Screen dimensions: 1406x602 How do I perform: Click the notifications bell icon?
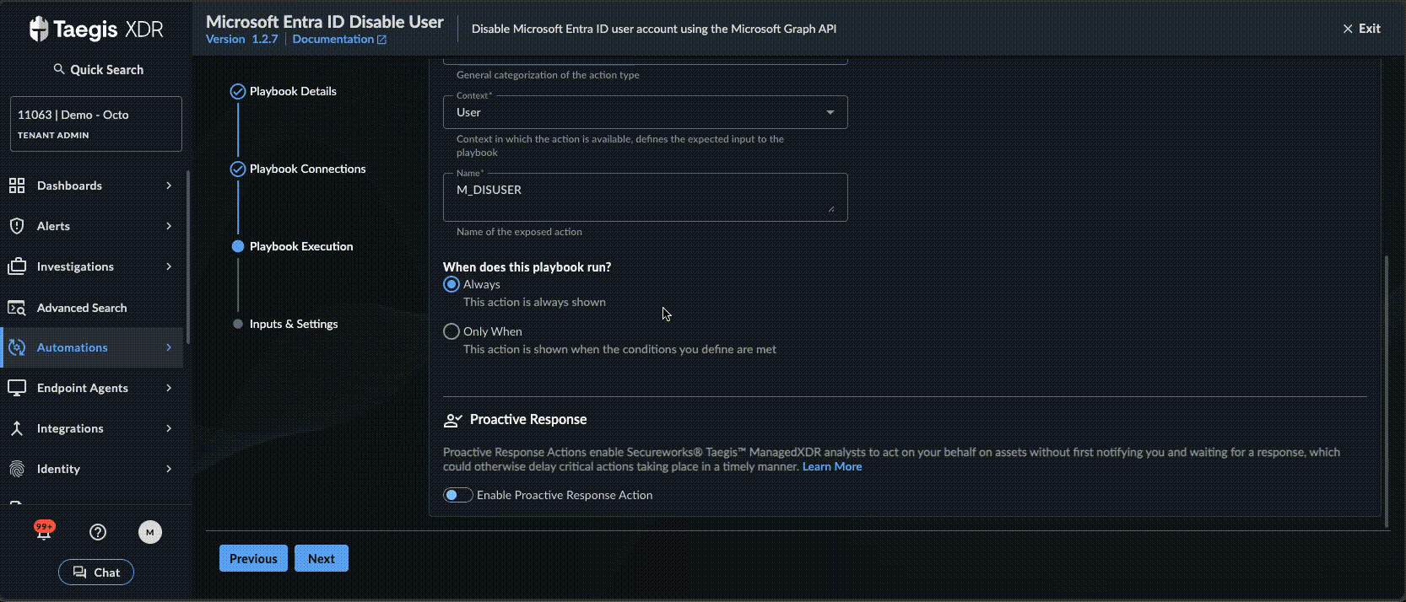click(x=44, y=532)
